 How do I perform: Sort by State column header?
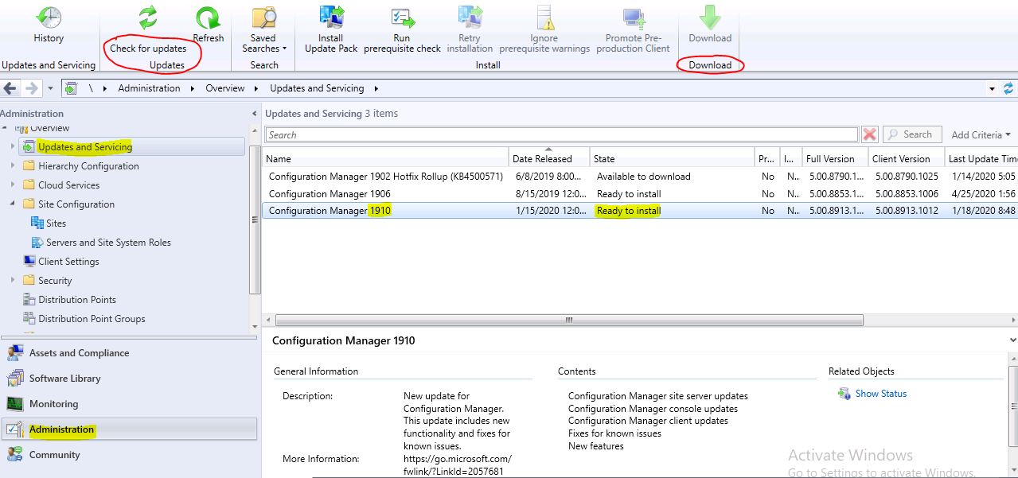pyautogui.click(x=672, y=158)
